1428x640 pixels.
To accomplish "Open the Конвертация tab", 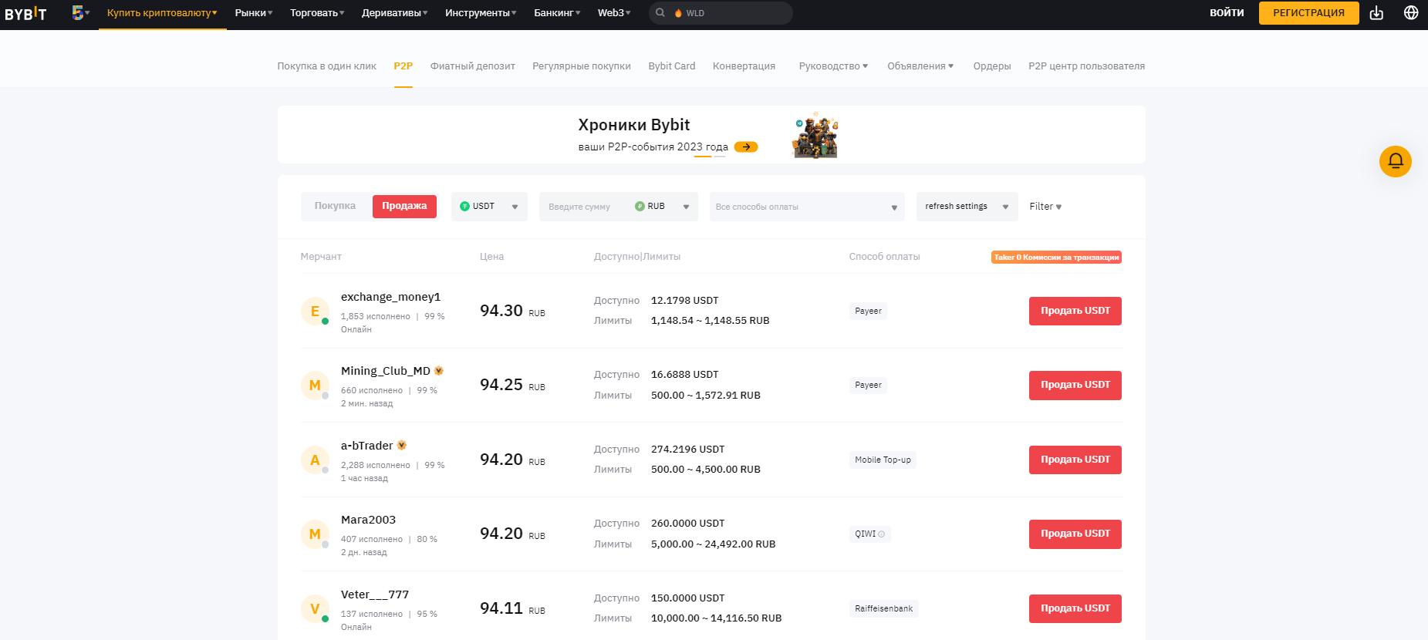I will [744, 66].
